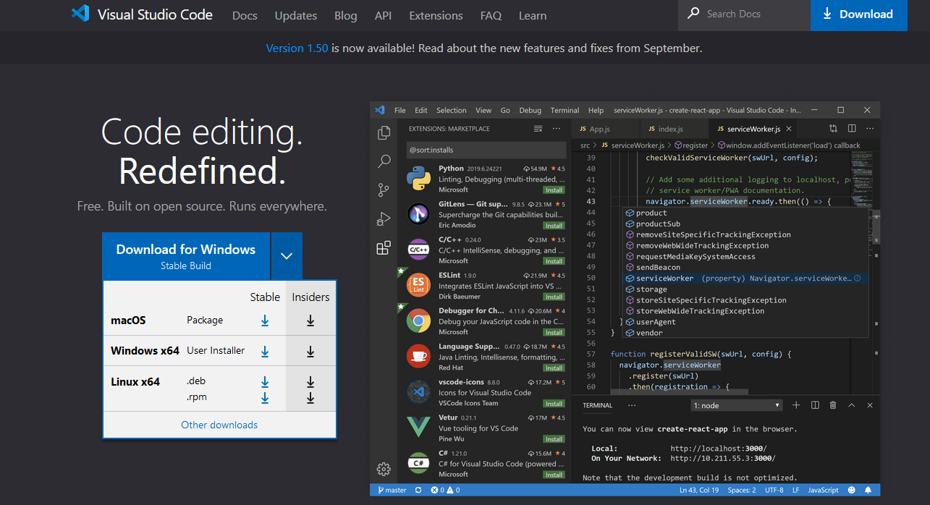
Task: Click the ESLint extension icon
Action: [419, 284]
